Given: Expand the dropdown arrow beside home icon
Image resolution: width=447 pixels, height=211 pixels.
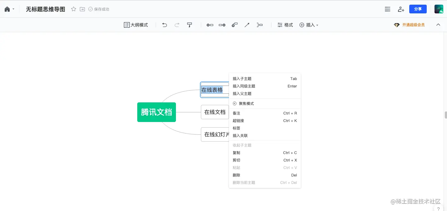Looking at the screenshot, I should [13, 9].
